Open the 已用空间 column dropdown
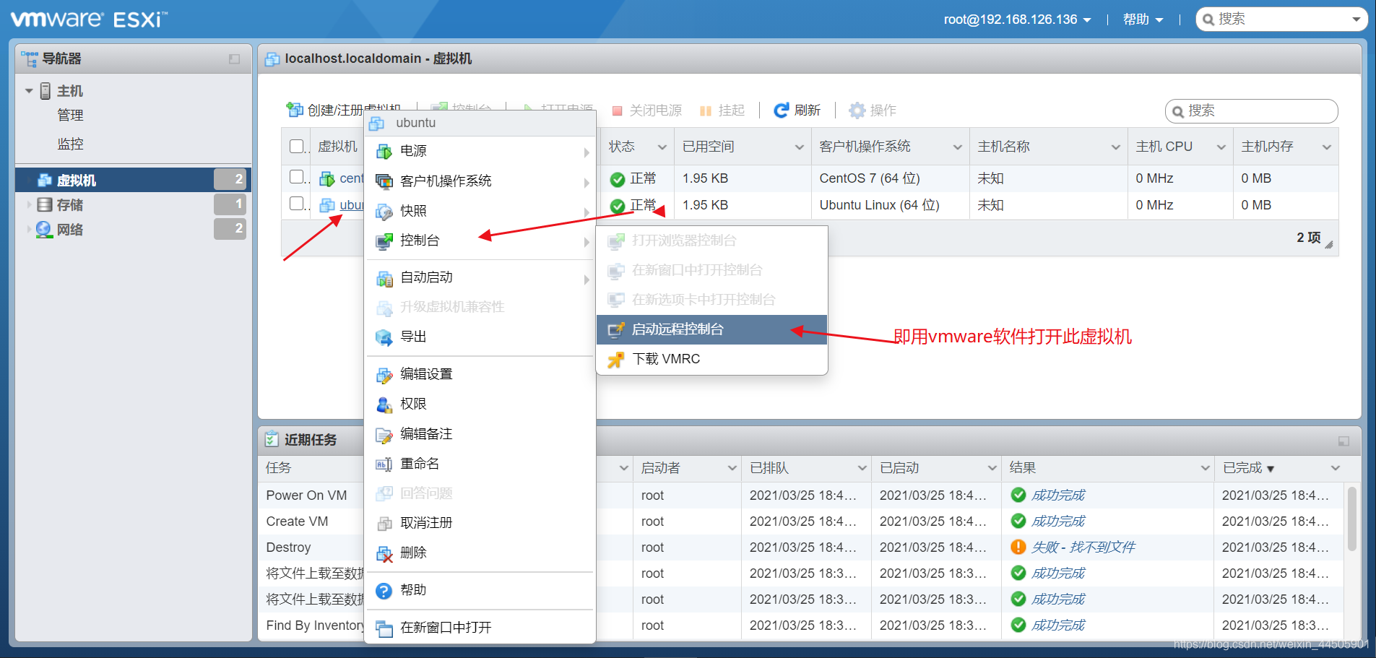Screen dimensions: 1376x658 pyautogui.click(x=799, y=147)
